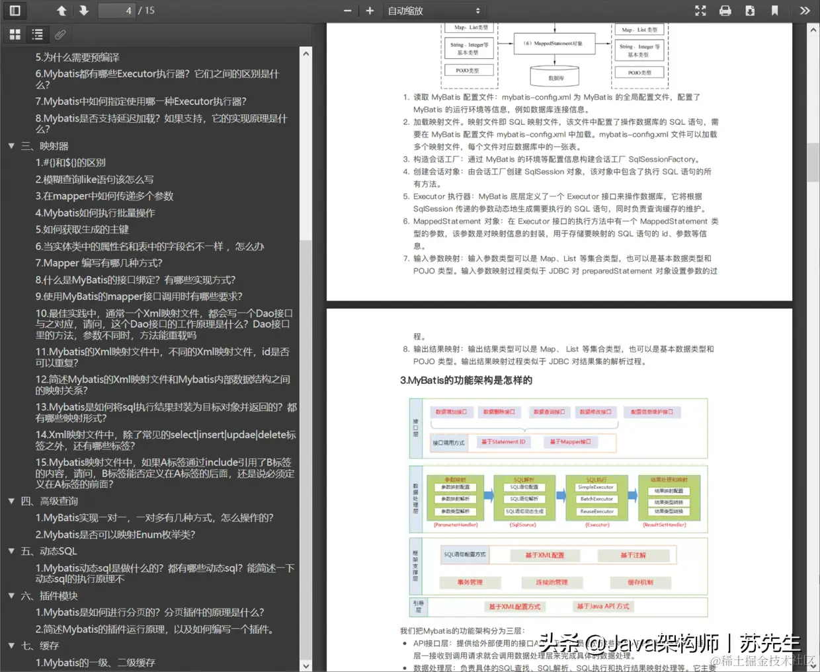Go to next page arrow
820x672 pixels.
[x=84, y=11]
